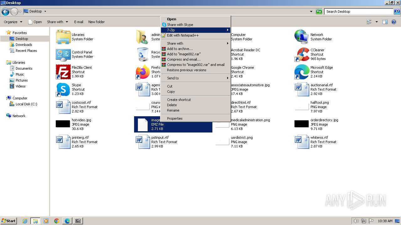The height and width of the screenshot is (225, 401).
Task: Choose Copy in context menu
Action: pyautogui.click(x=196, y=92)
